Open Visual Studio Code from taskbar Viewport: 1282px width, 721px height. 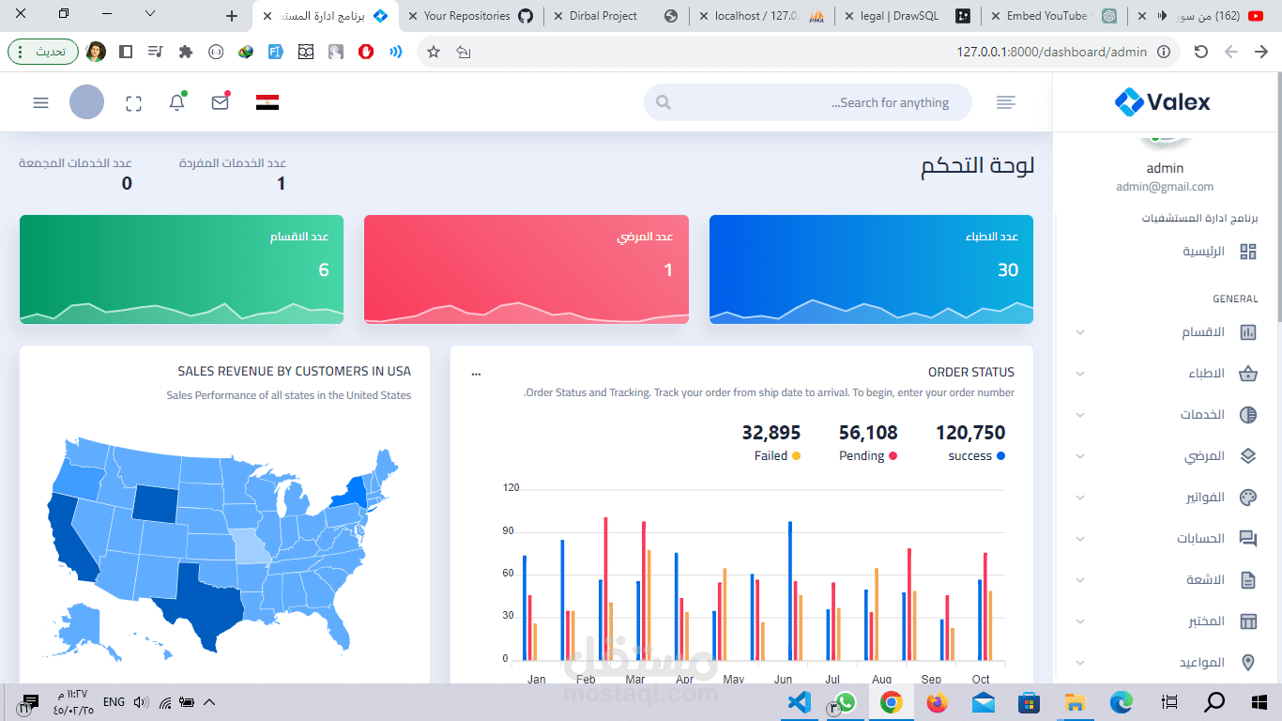799,701
